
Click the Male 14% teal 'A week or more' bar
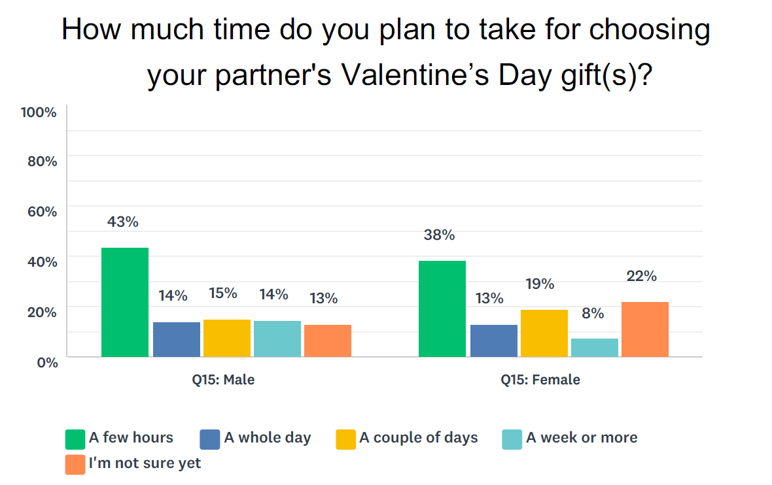(x=277, y=339)
